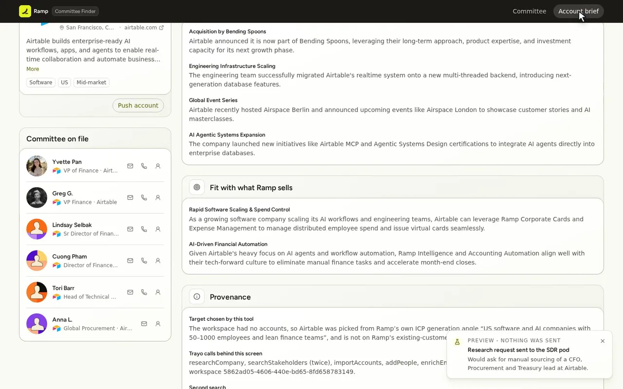Email Yvette Pan via envelope icon
623x389 pixels.
(x=130, y=166)
